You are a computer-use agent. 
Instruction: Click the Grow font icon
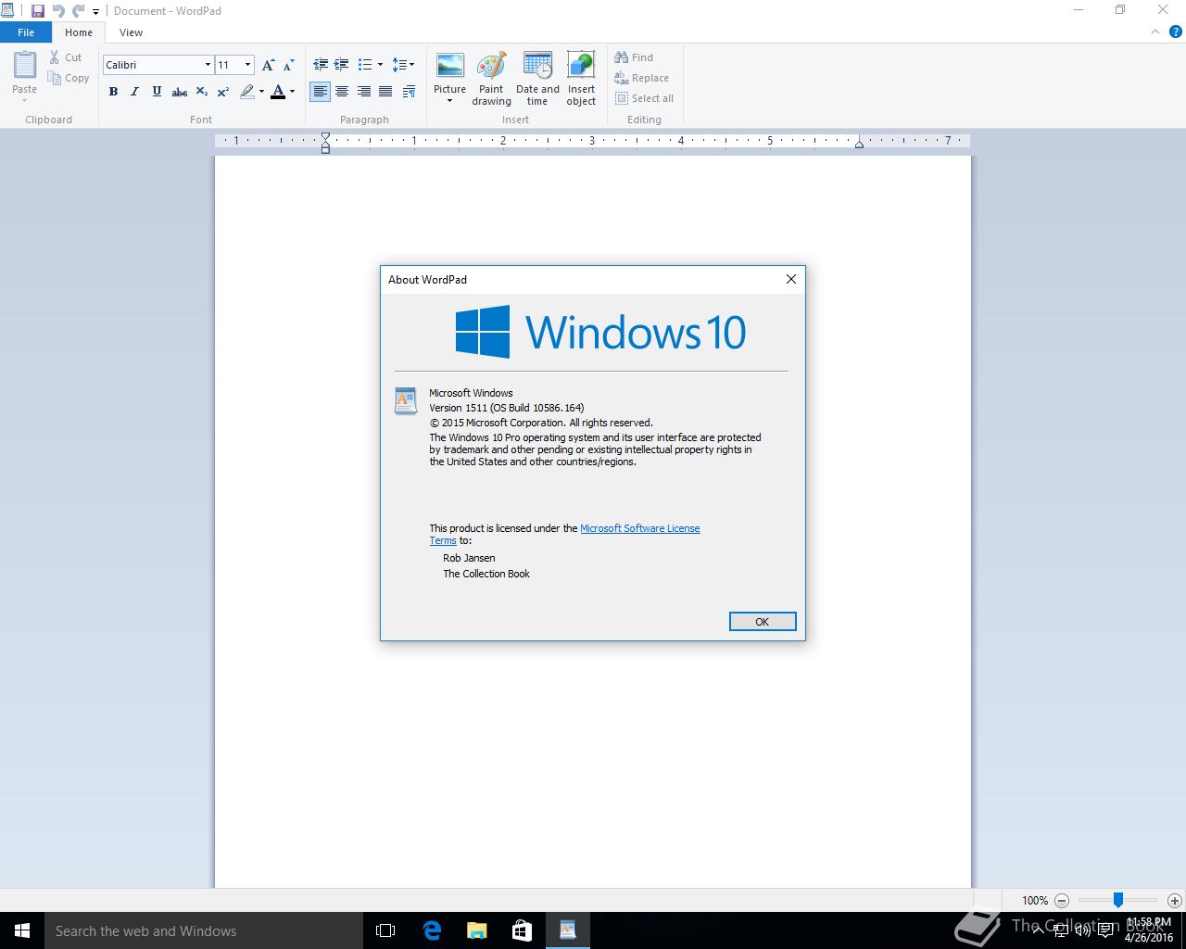click(268, 65)
